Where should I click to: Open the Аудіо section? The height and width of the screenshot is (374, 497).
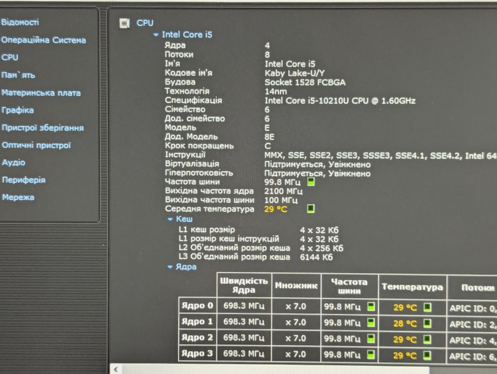pos(14,162)
